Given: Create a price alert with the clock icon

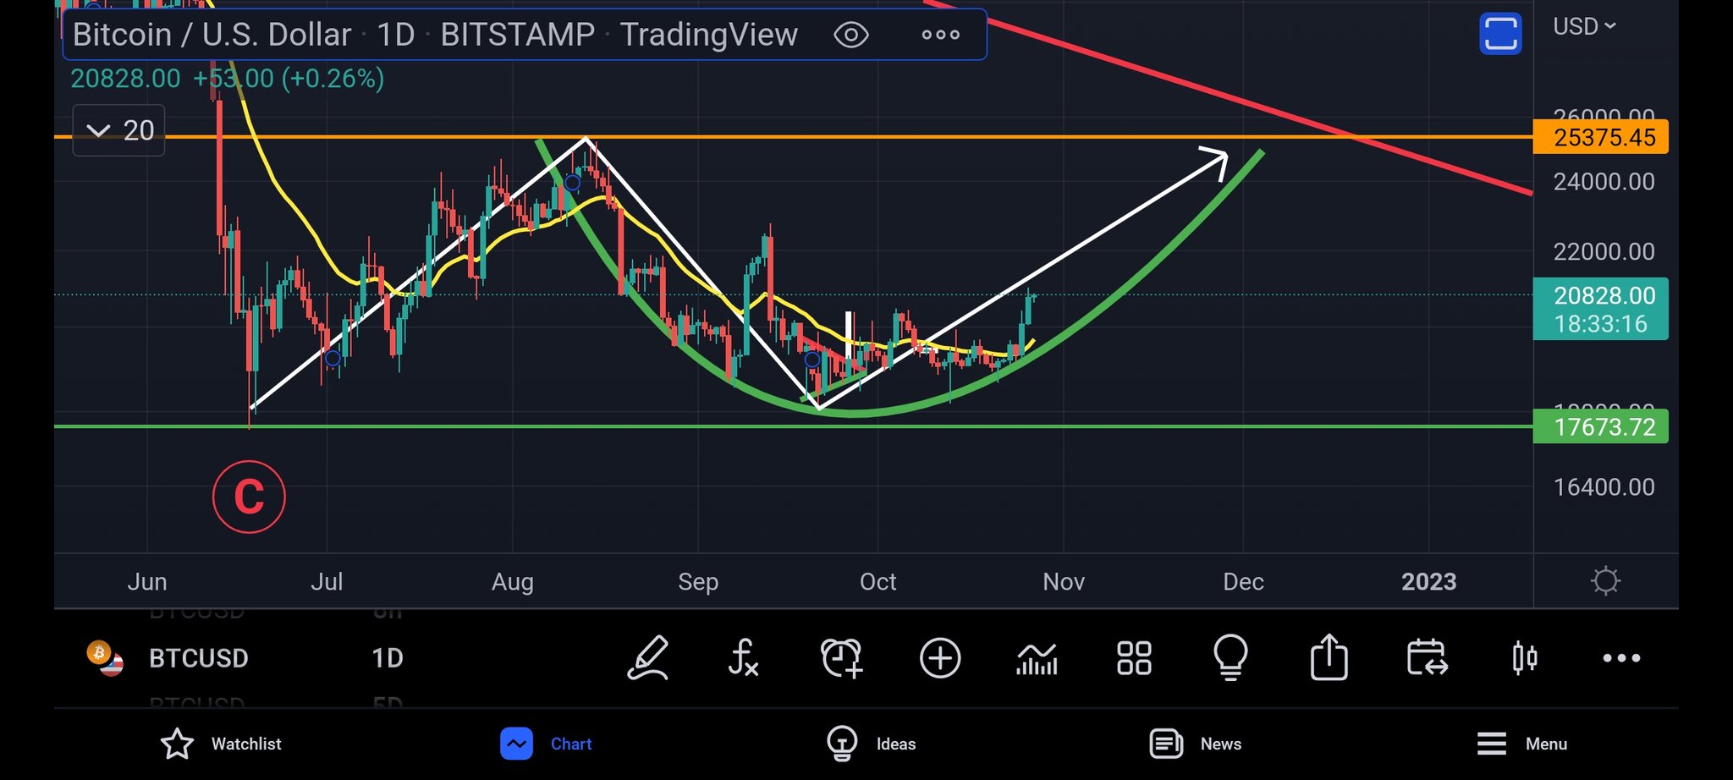Looking at the screenshot, I should coord(843,658).
